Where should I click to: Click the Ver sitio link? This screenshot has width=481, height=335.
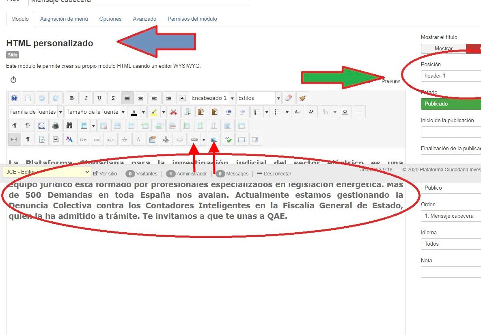(105, 174)
